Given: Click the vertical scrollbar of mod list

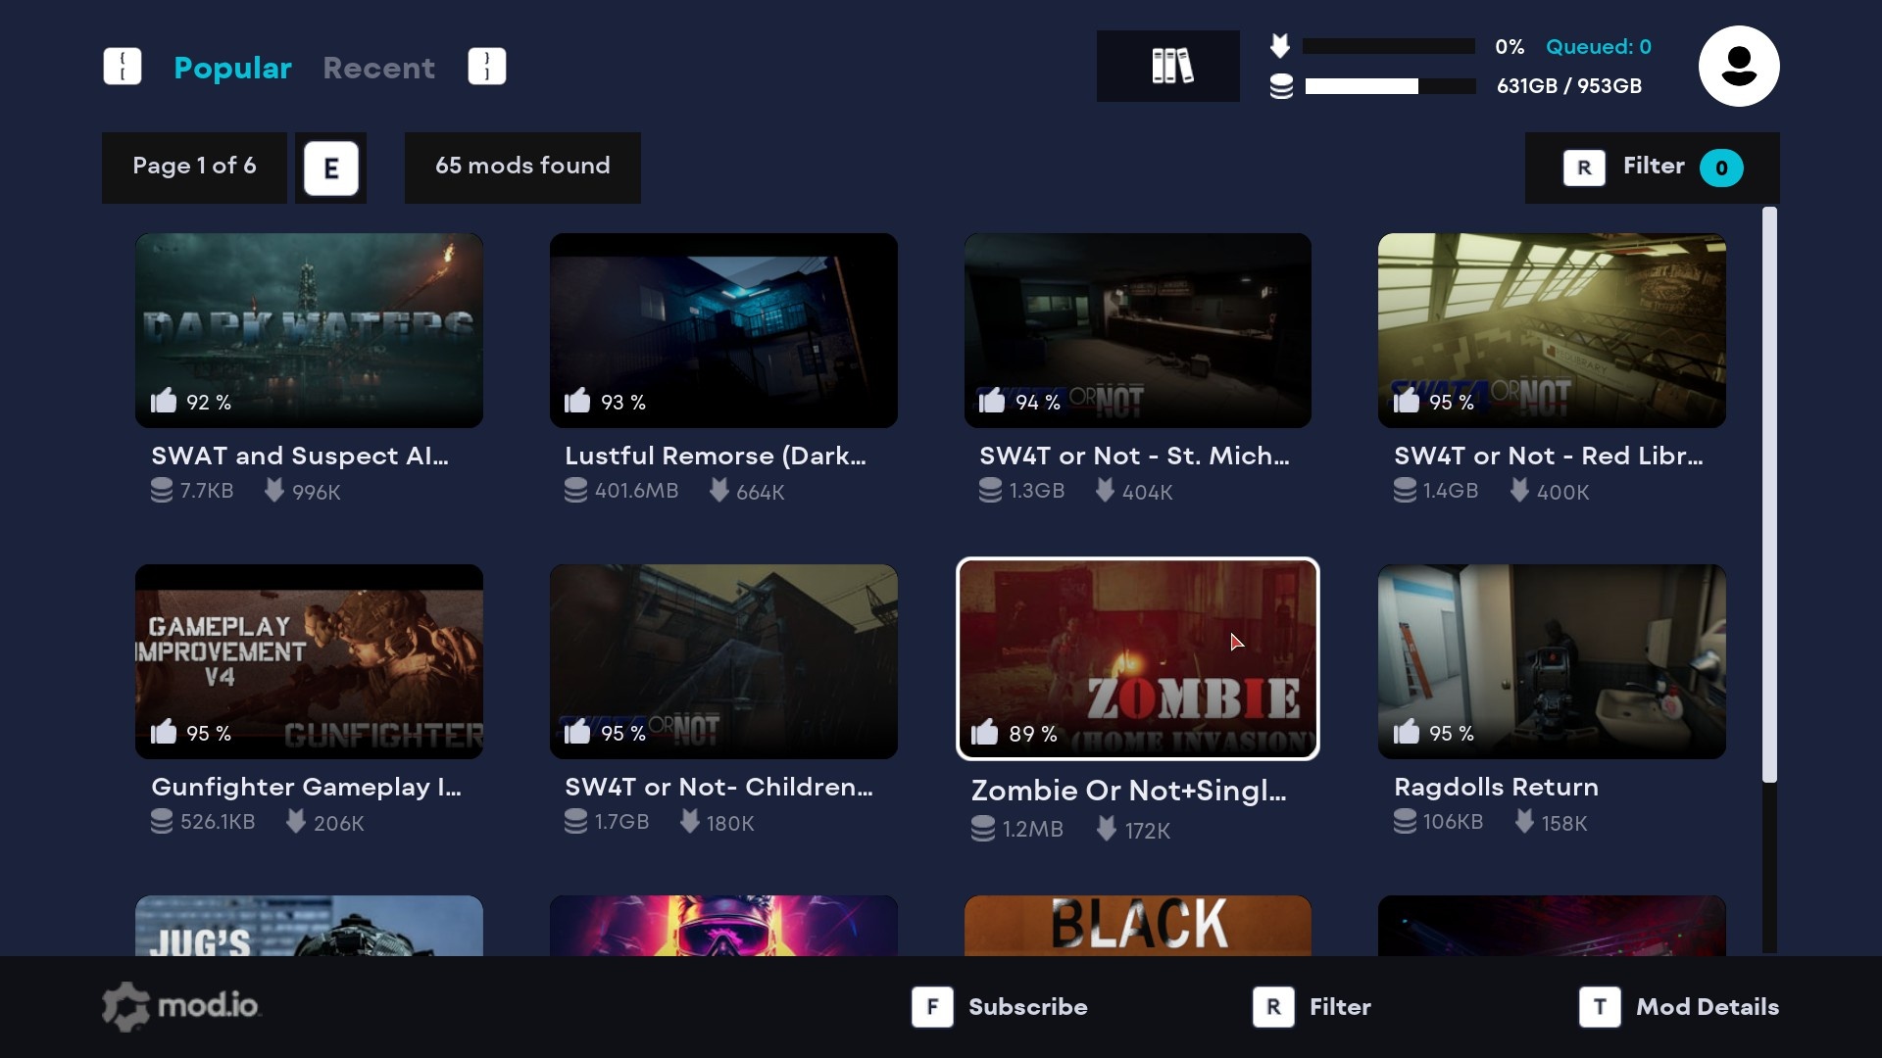Looking at the screenshot, I should click(x=1769, y=495).
